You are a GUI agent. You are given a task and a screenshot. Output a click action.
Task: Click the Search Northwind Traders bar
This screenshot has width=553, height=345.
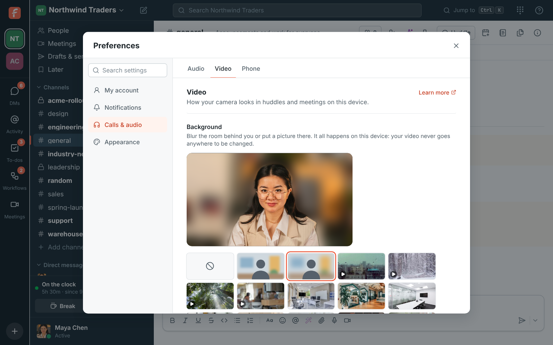click(297, 10)
